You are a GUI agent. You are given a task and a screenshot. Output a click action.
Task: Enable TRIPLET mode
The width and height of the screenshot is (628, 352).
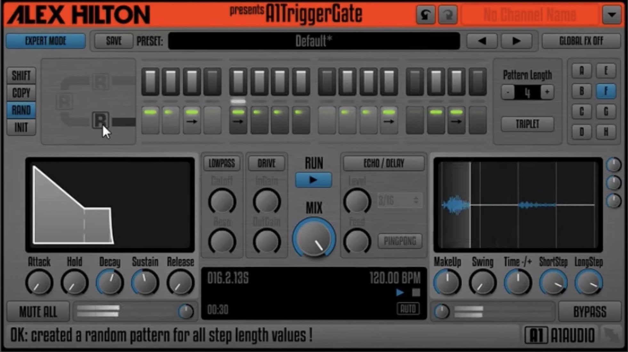[x=527, y=124]
